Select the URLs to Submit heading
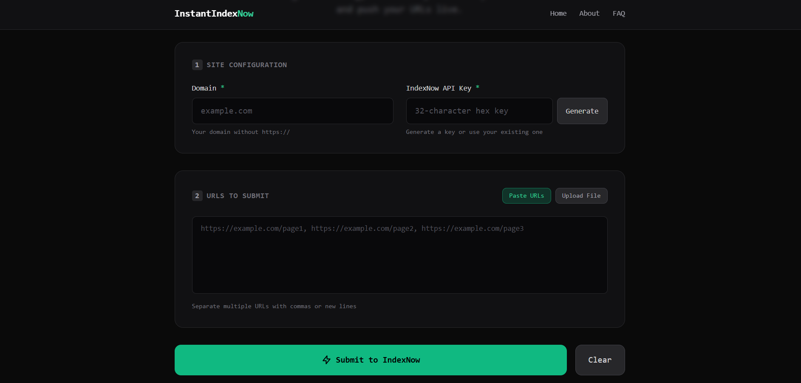Image resolution: width=801 pixels, height=383 pixels. pyautogui.click(x=238, y=196)
